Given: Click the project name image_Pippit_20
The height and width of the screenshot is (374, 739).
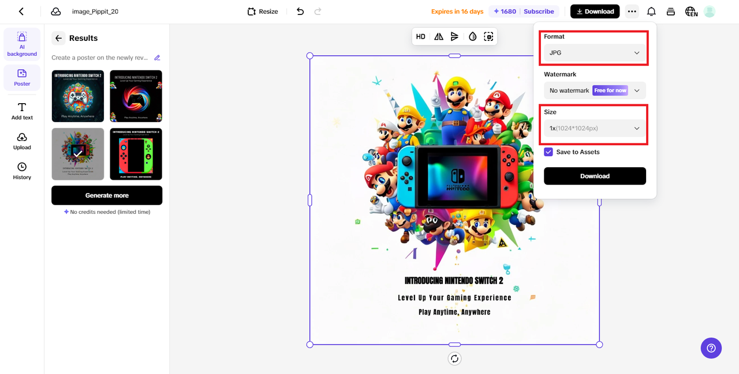Looking at the screenshot, I should pyautogui.click(x=95, y=12).
